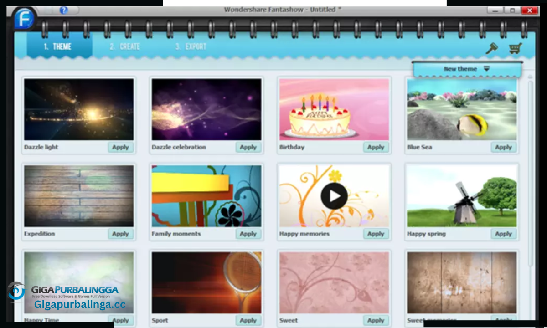Image resolution: width=547 pixels, height=328 pixels.
Task: Click the 'Happy spring' label
Action: click(x=426, y=234)
